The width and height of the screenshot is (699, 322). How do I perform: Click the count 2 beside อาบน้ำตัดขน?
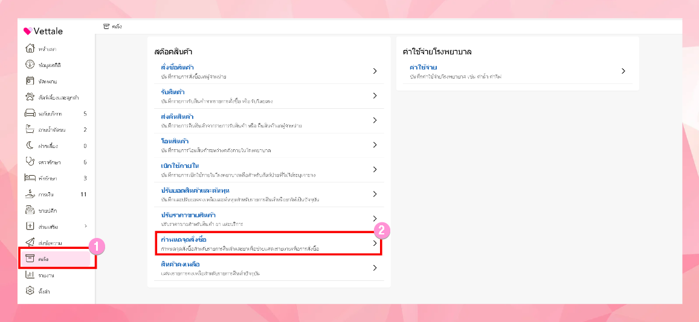click(x=85, y=130)
